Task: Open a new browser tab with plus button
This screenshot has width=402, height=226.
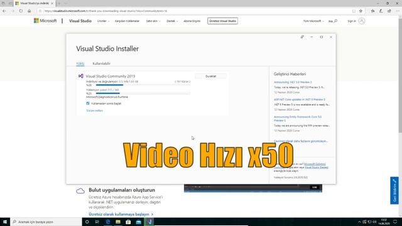Action: [59, 3]
